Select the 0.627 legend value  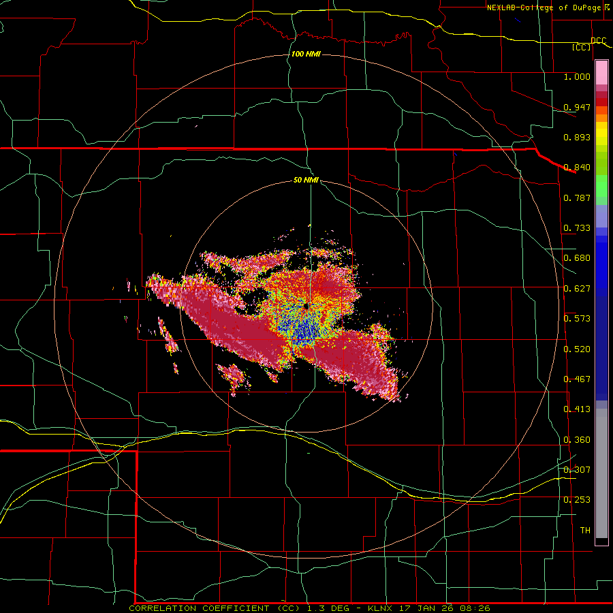pyautogui.click(x=577, y=289)
